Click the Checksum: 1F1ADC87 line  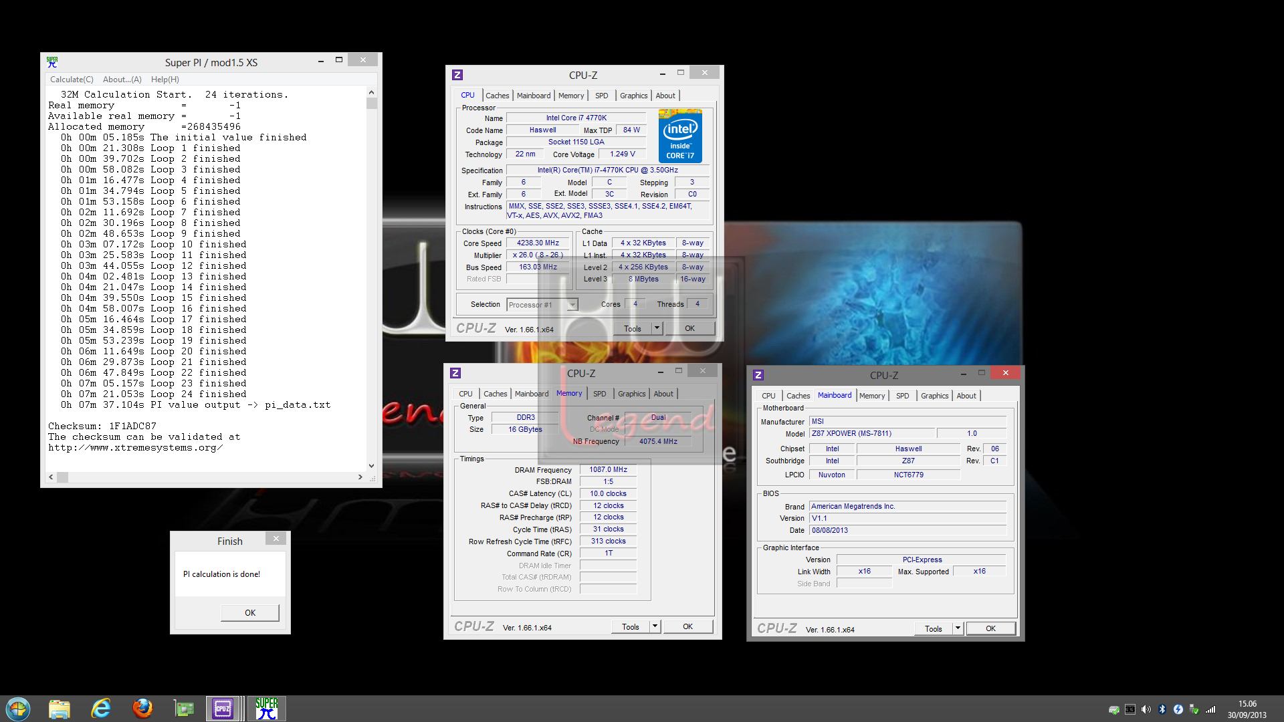point(102,426)
